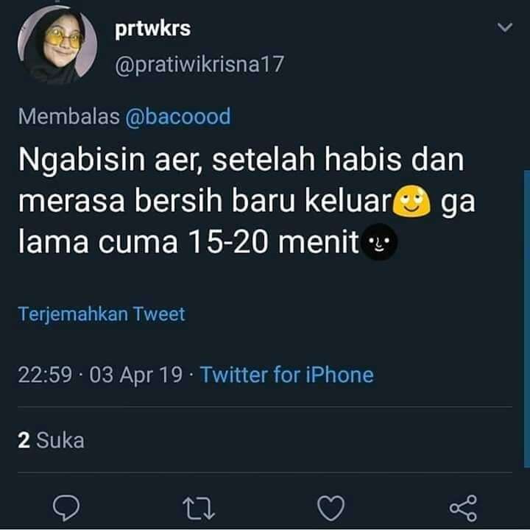530x530 pixels.
Task: Retweet using the arrows icon
Action: click(199, 508)
